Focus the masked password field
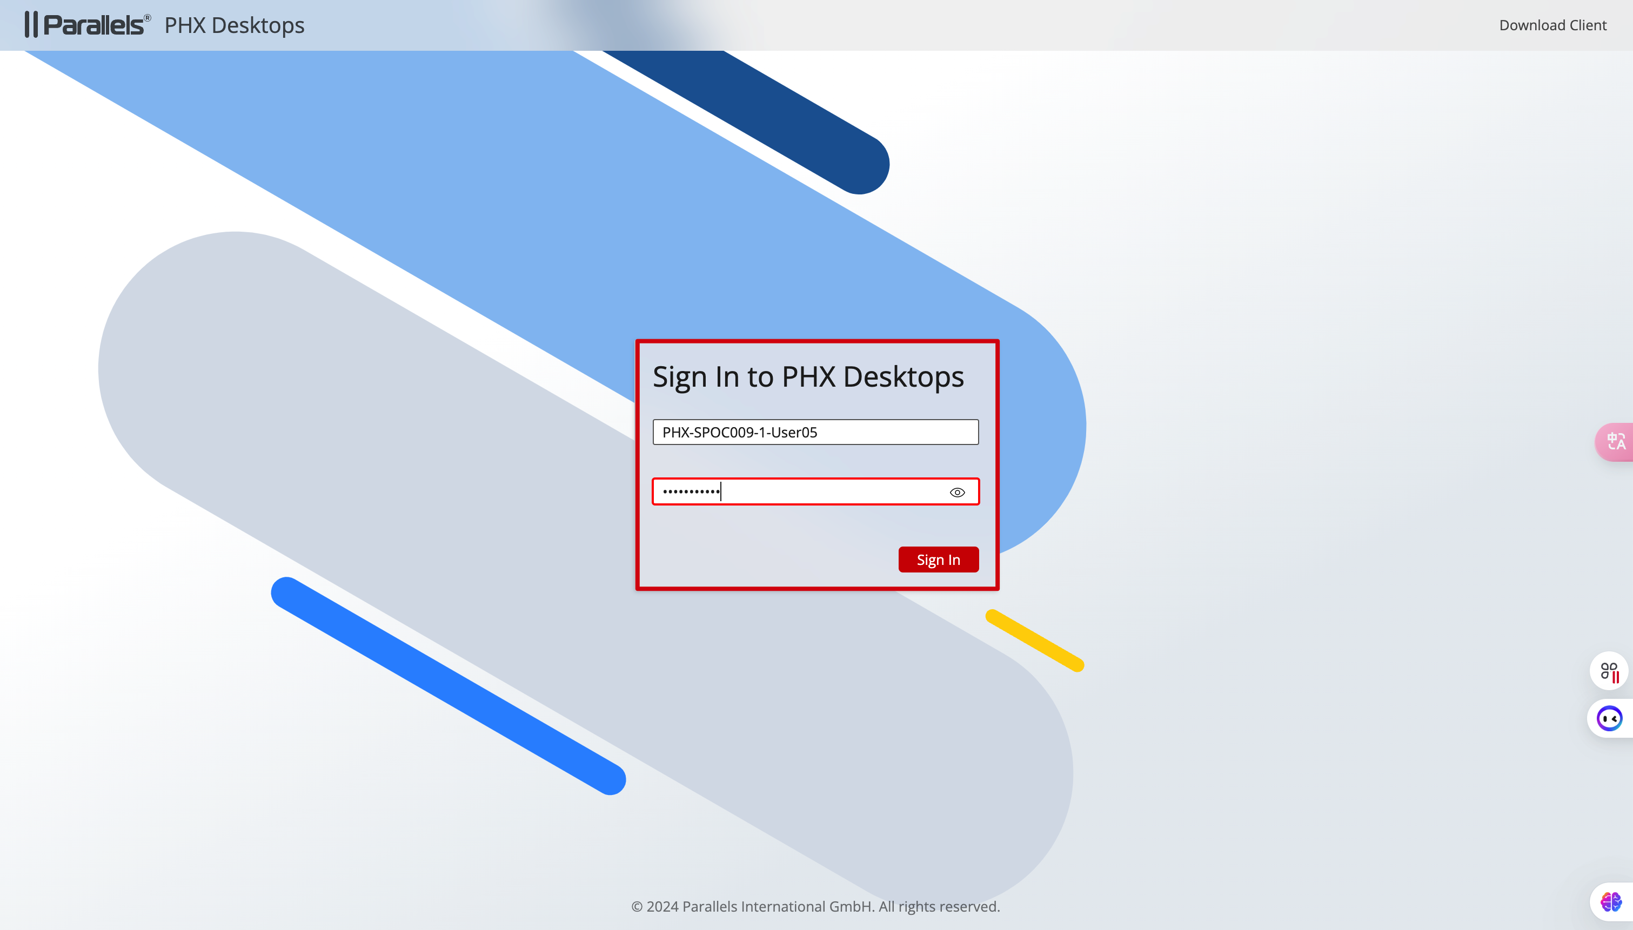The width and height of the screenshot is (1633, 930). [815, 492]
